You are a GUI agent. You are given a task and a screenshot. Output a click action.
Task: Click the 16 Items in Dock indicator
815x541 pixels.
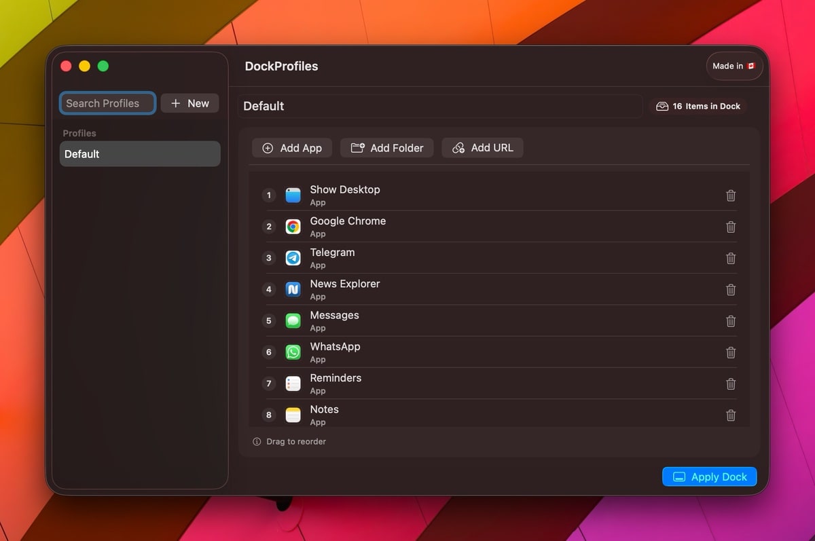(698, 107)
